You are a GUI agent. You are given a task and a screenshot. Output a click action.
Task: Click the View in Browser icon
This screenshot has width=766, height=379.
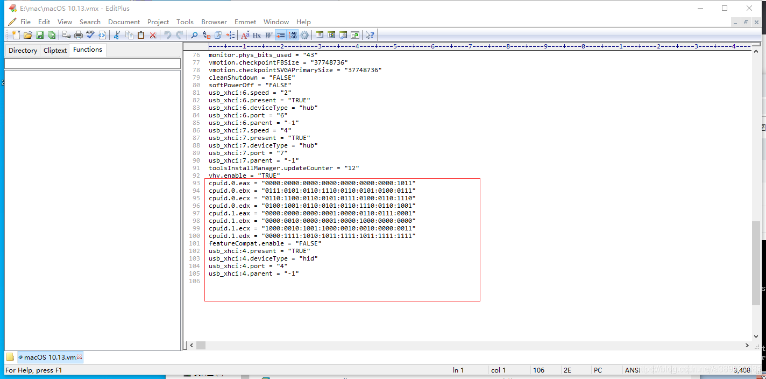[102, 35]
